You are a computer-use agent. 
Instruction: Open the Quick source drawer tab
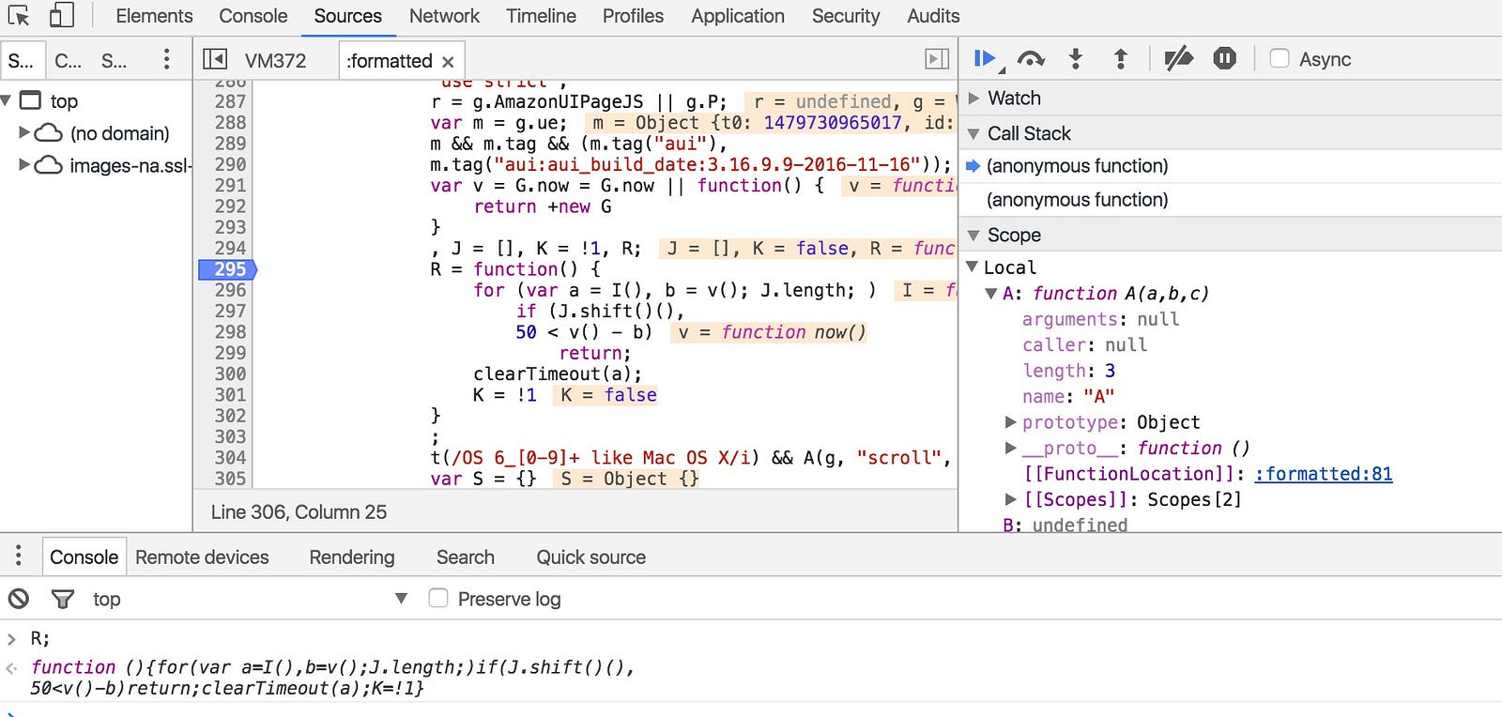tap(590, 557)
